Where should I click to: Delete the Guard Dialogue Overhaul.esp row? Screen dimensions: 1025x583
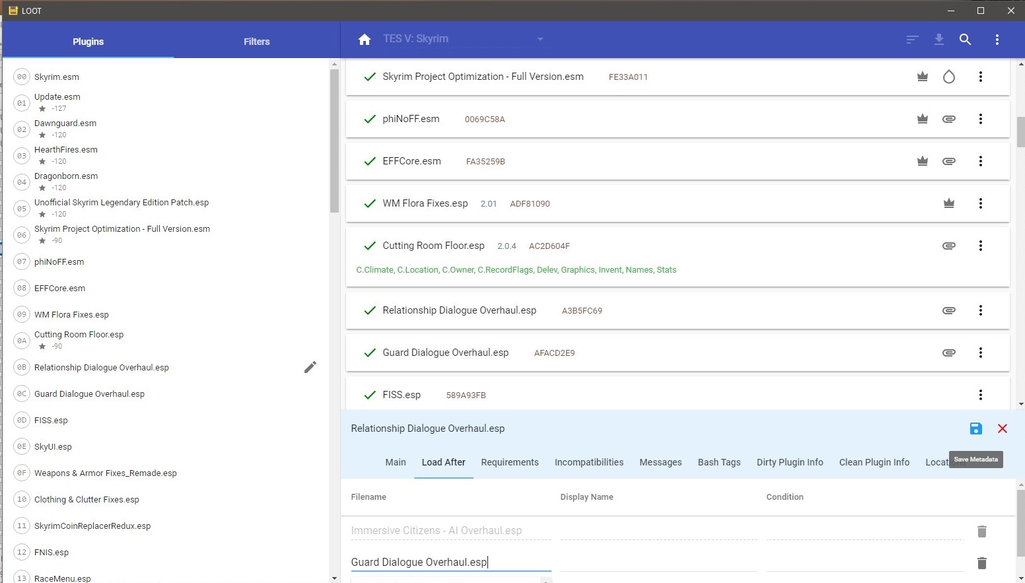981,563
